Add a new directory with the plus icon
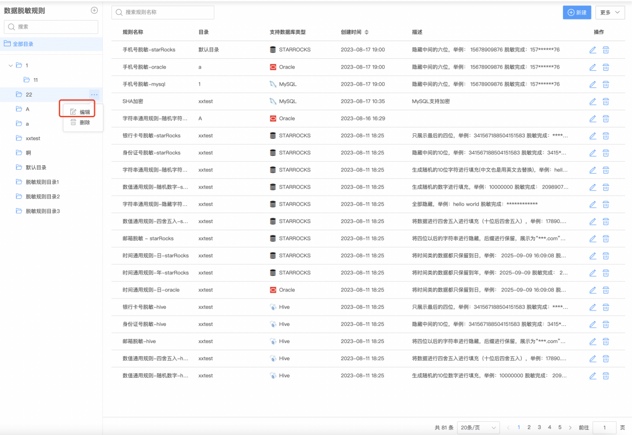This screenshot has width=632, height=435. point(94,10)
